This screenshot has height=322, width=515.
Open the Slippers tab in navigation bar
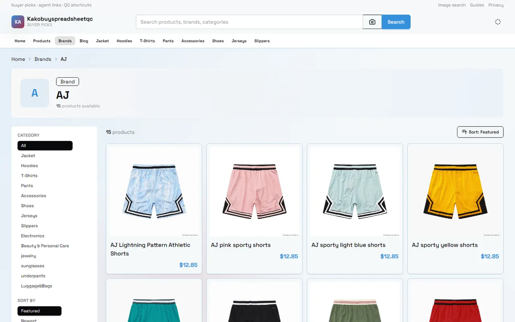click(262, 41)
